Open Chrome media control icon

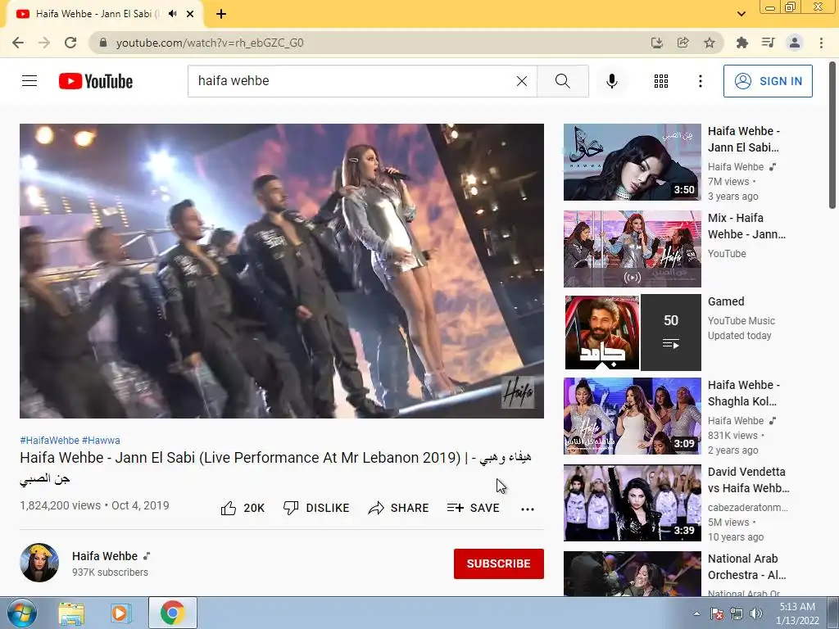[768, 43]
